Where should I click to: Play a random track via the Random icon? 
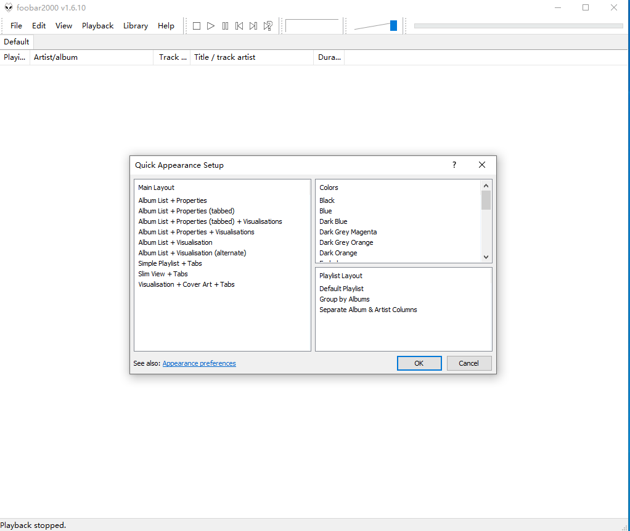pos(268,25)
